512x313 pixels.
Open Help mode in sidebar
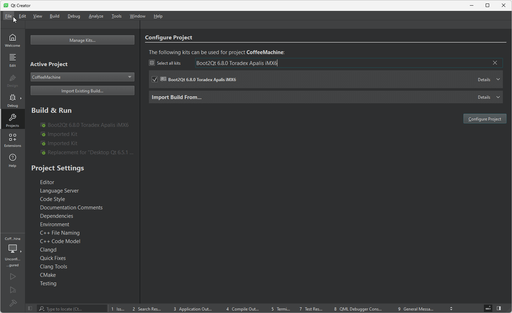click(x=13, y=160)
